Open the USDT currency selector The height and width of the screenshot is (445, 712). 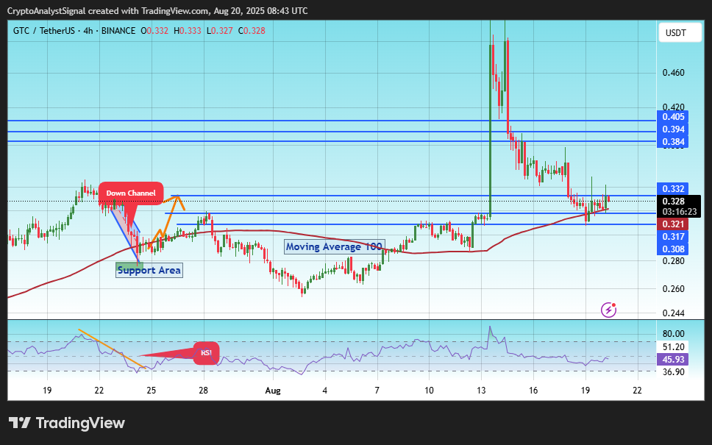[x=680, y=32]
